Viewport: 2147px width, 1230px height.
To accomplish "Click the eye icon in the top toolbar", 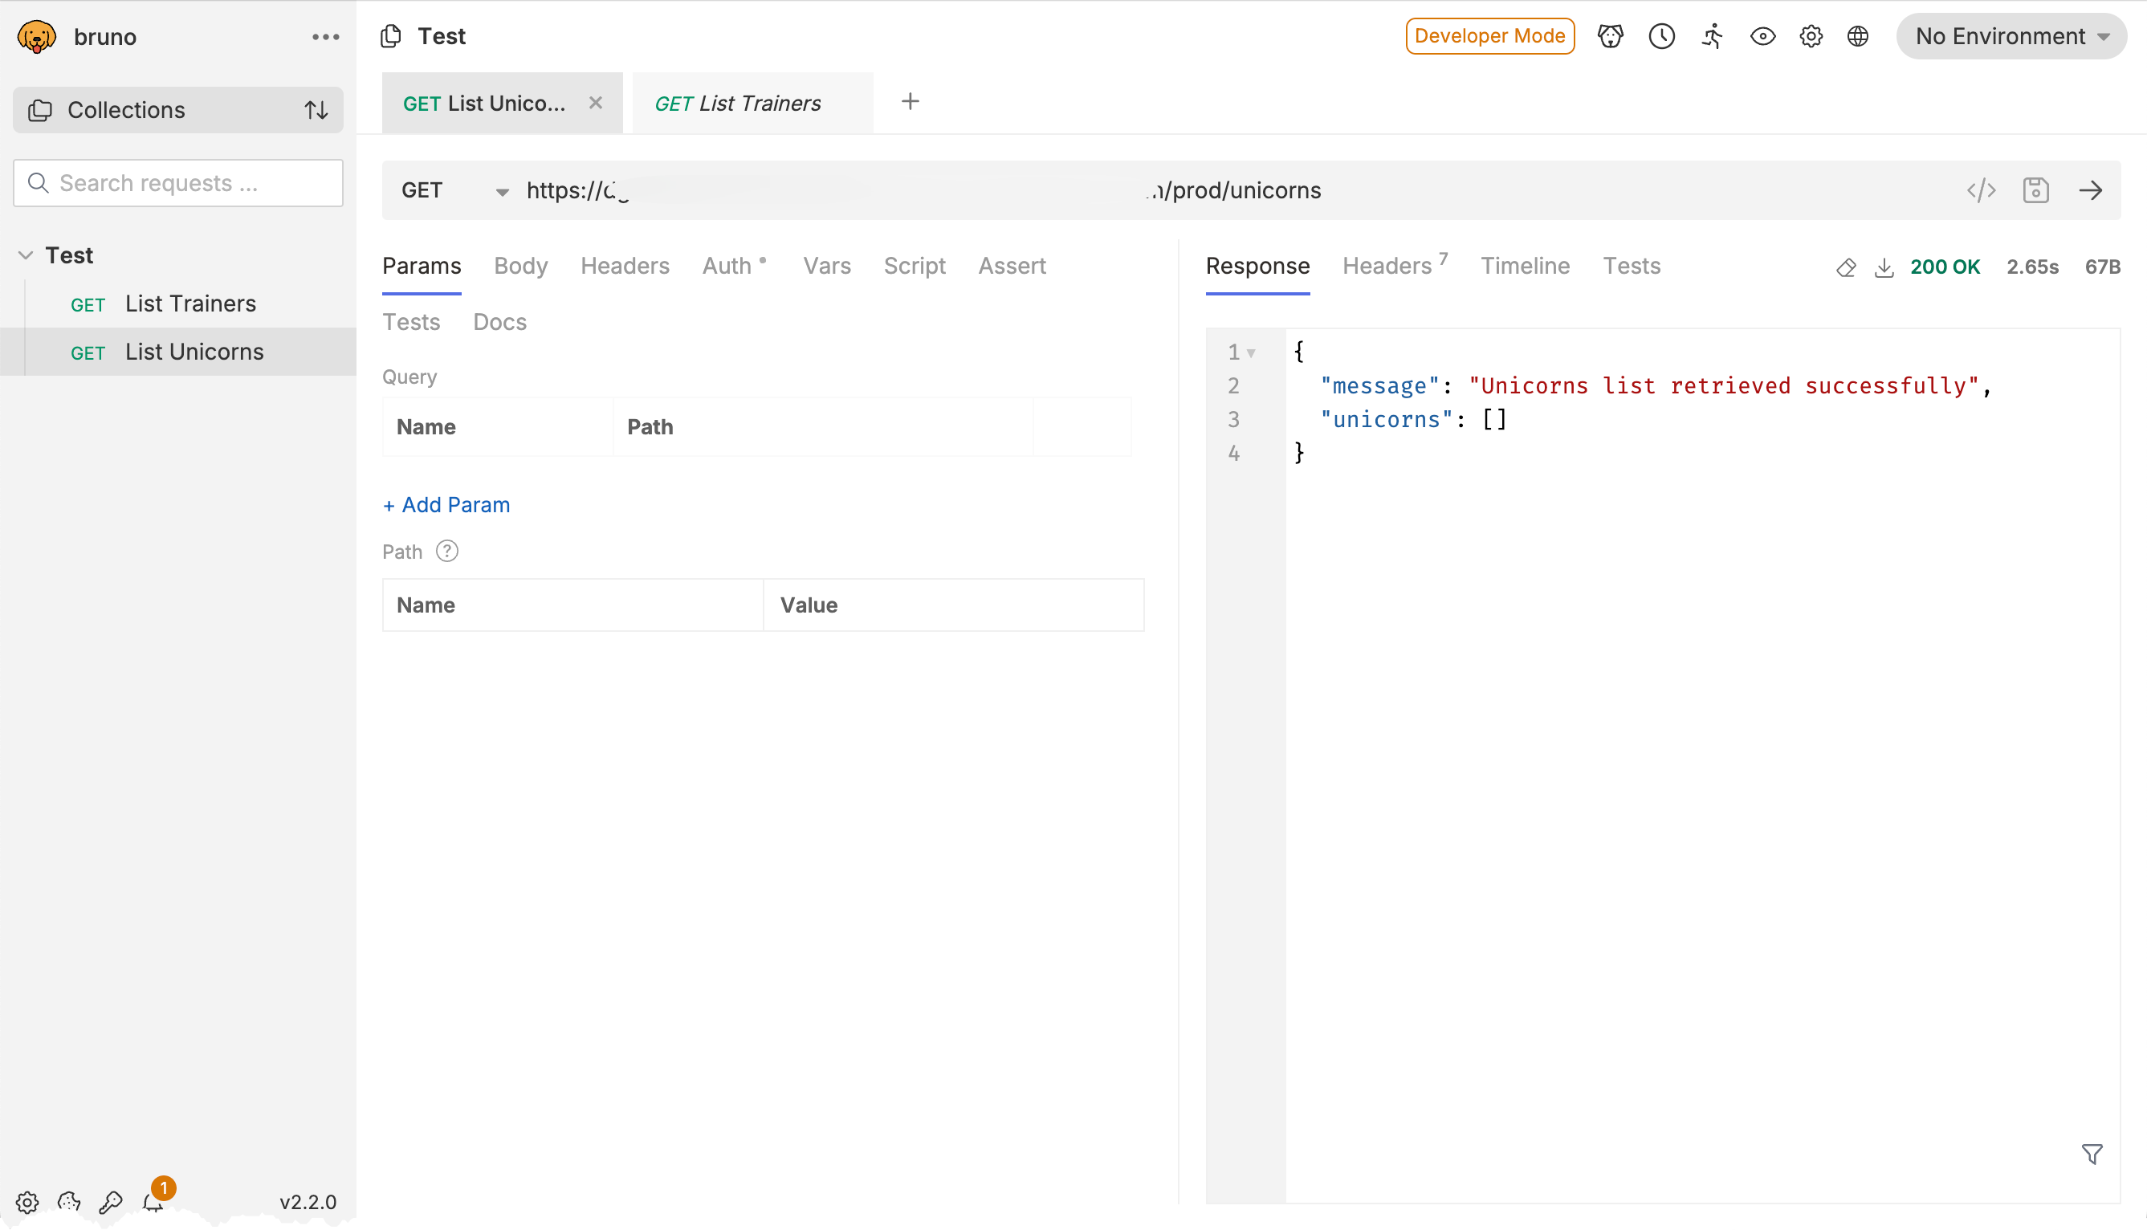I will pos(1762,36).
